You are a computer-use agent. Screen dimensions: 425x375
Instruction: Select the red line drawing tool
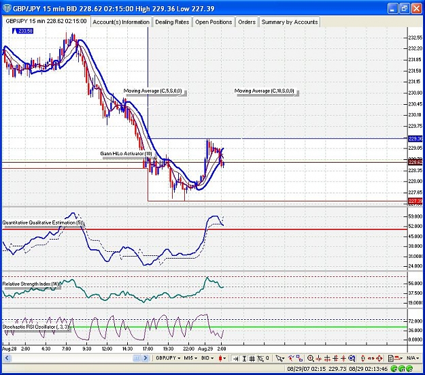click(291, 358)
